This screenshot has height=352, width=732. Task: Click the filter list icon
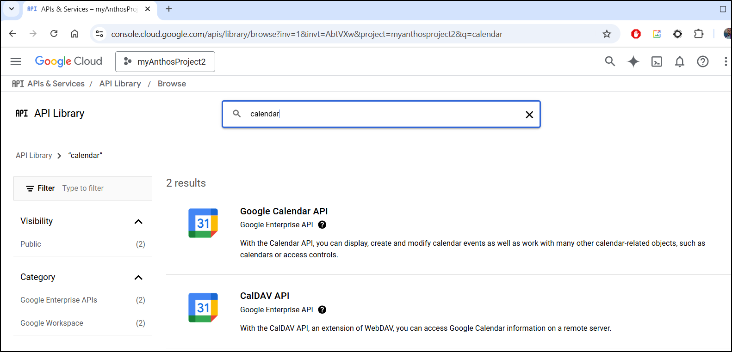pyautogui.click(x=30, y=188)
